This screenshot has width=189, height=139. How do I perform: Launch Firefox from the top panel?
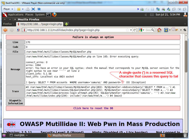point(54,15)
